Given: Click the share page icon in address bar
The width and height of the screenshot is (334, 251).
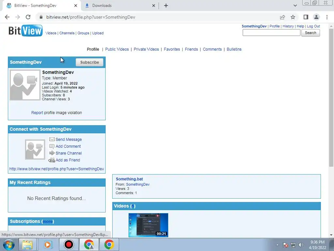Looking at the screenshot, I should tap(282, 17).
